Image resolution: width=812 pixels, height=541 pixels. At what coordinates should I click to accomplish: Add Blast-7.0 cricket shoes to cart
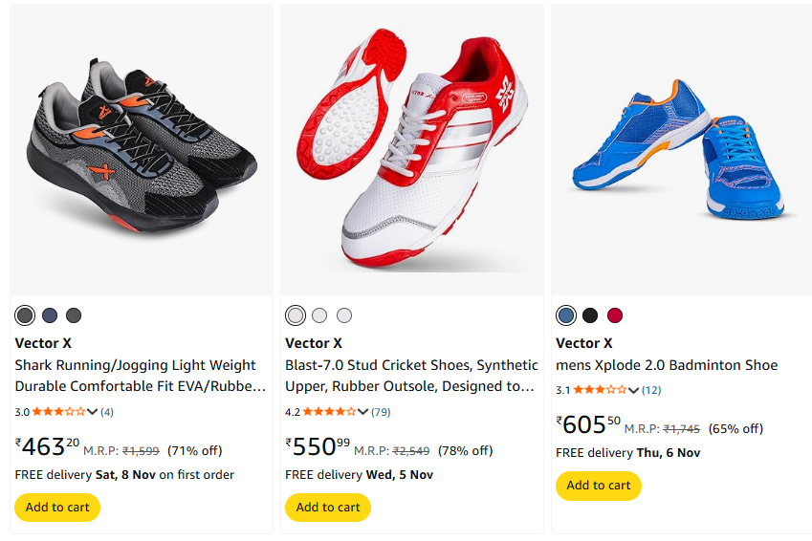(328, 508)
